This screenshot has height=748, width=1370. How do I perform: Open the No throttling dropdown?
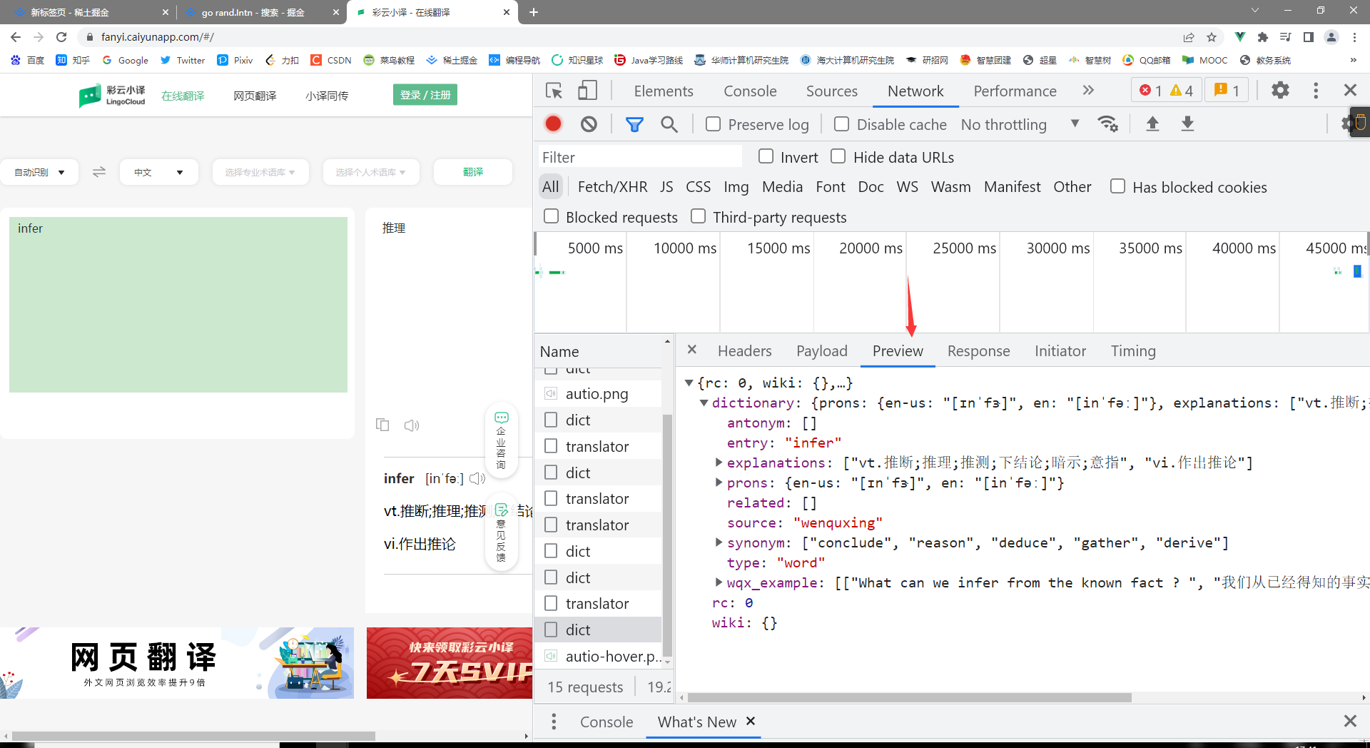click(x=1019, y=124)
